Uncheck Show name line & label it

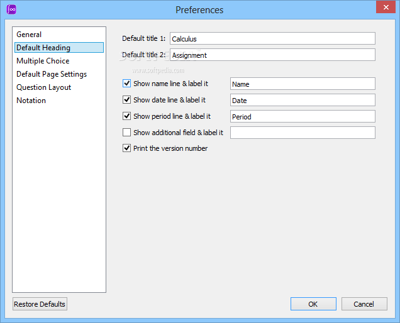[x=127, y=84]
